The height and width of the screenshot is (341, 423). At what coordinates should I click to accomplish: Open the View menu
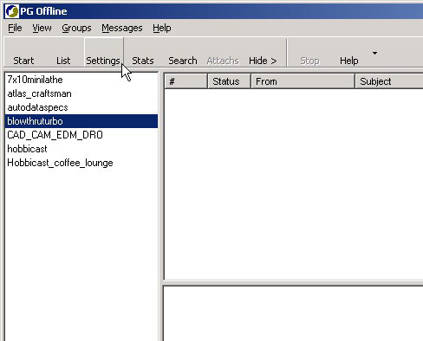click(42, 28)
